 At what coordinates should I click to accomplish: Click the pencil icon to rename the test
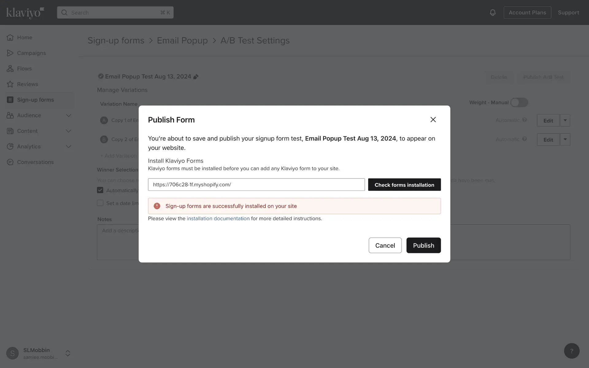(196, 77)
